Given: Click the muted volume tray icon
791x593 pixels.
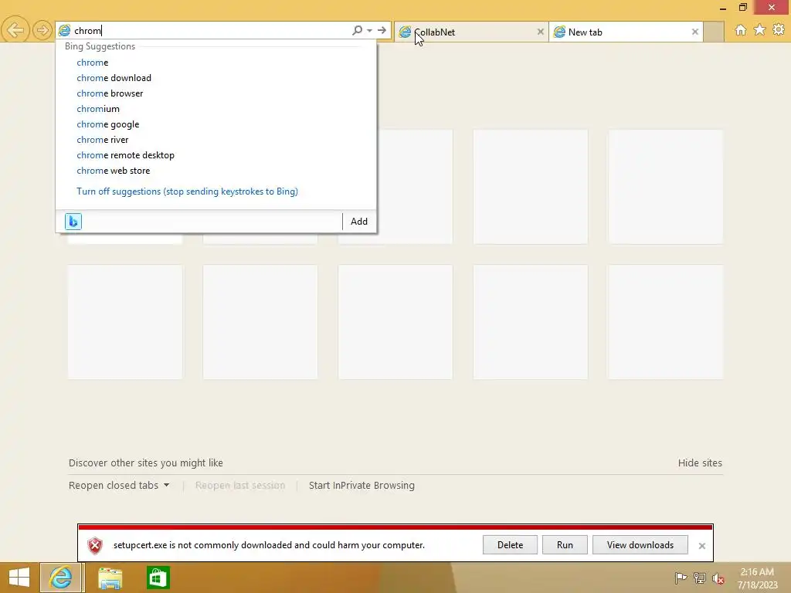Looking at the screenshot, I should coord(718,578).
